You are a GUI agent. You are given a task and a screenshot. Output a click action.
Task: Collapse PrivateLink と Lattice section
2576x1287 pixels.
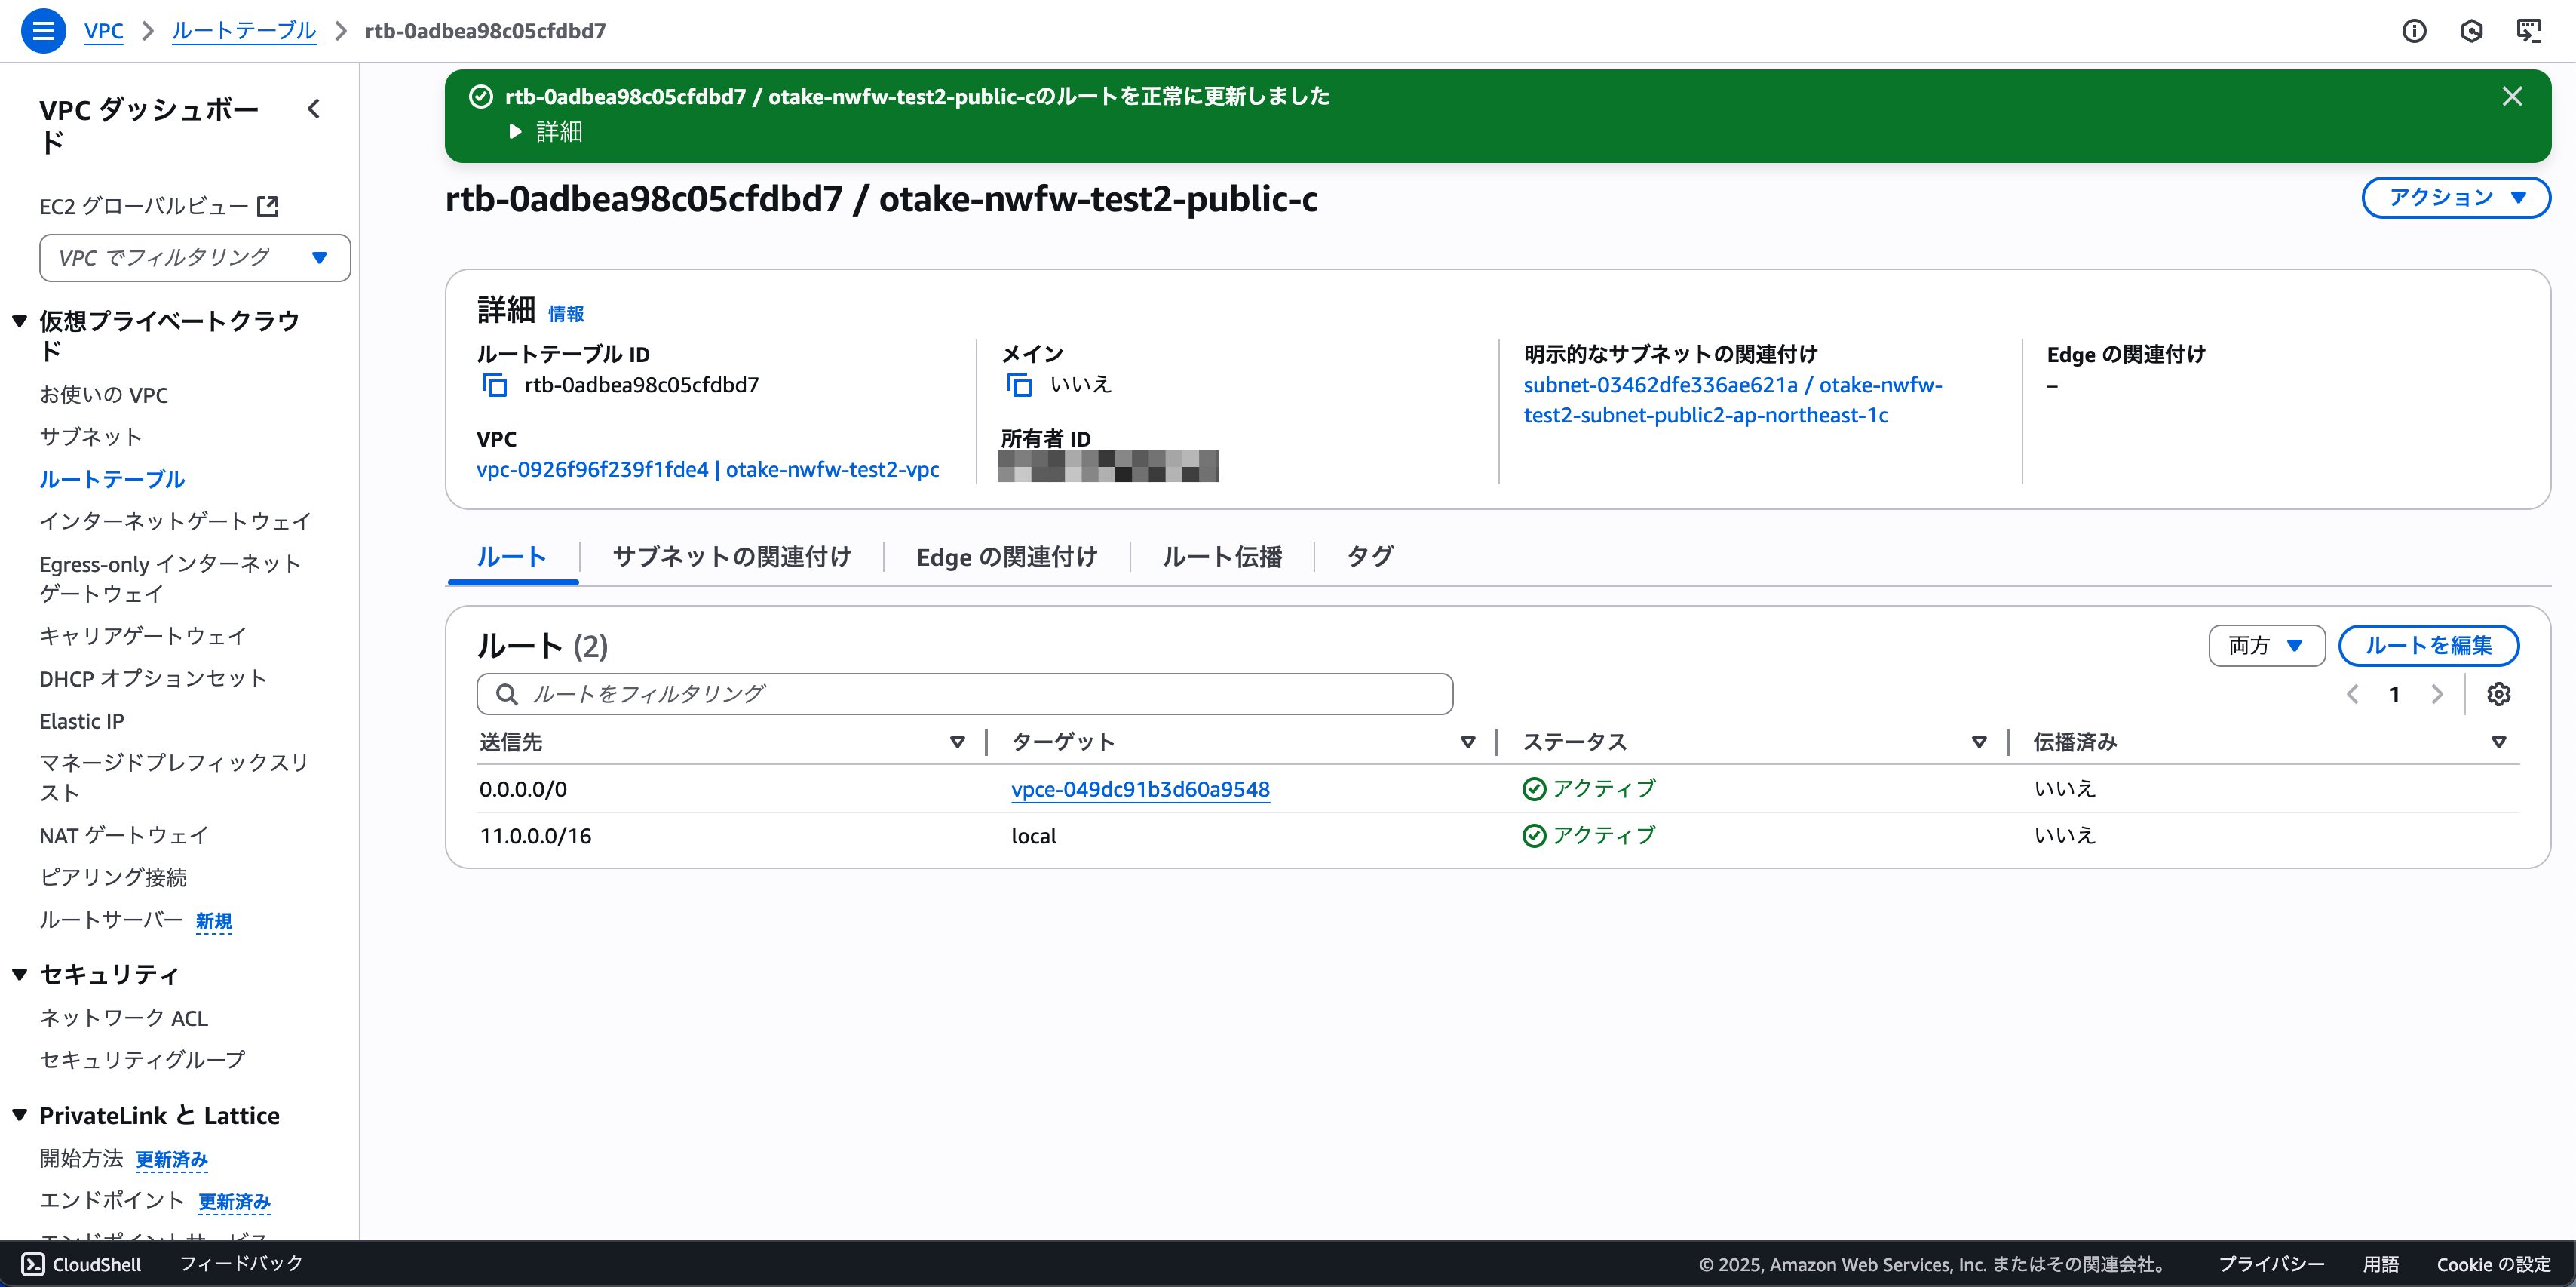point(19,1115)
